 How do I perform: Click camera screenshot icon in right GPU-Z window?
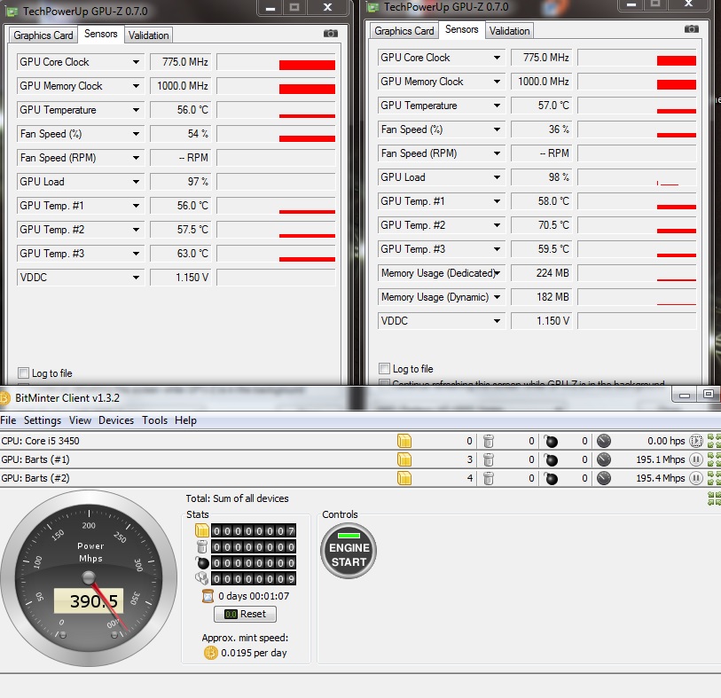tap(691, 29)
